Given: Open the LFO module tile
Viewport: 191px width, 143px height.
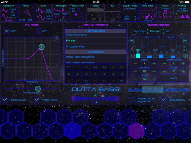Looking at the screenshot, I should point(43,13).
